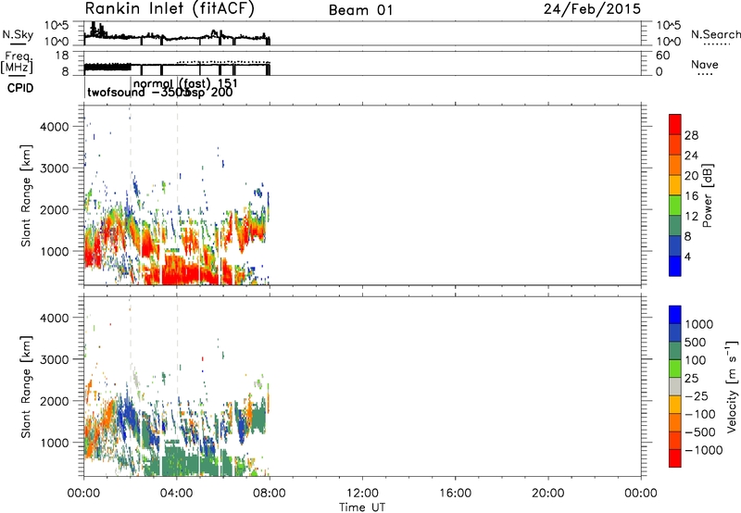This screenshot has width=741, height=513.
Task: Click the '-100' label on Velocity colorbar
Action: coord(700,414)
